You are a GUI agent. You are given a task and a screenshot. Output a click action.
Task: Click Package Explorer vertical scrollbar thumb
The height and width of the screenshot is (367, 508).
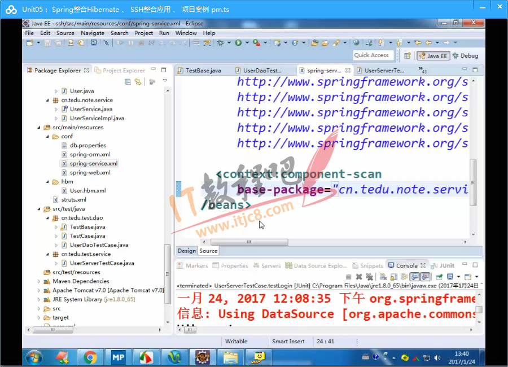pos(168,274)
